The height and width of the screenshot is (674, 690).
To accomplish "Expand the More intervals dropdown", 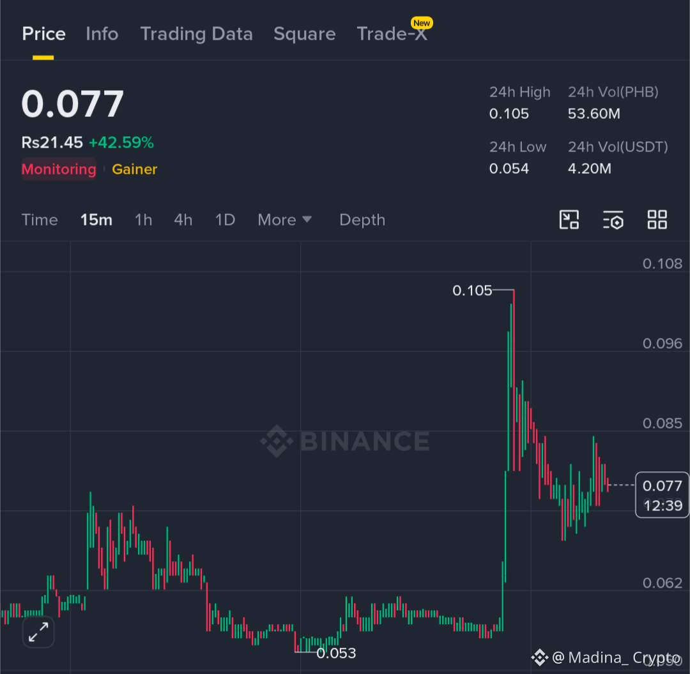I will click(x=285, y=220).
